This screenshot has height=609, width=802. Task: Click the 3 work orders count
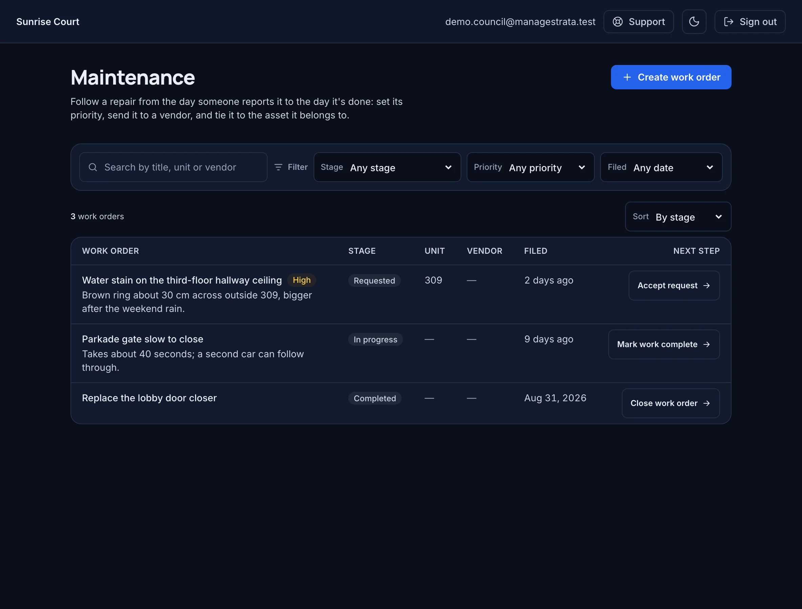point(97,217)
